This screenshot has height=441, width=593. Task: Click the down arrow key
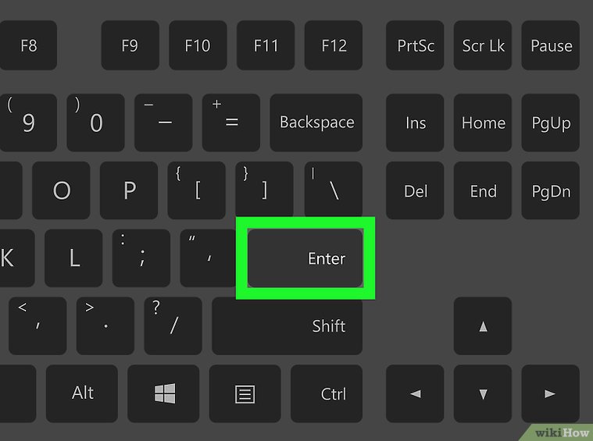pos(483,393)
